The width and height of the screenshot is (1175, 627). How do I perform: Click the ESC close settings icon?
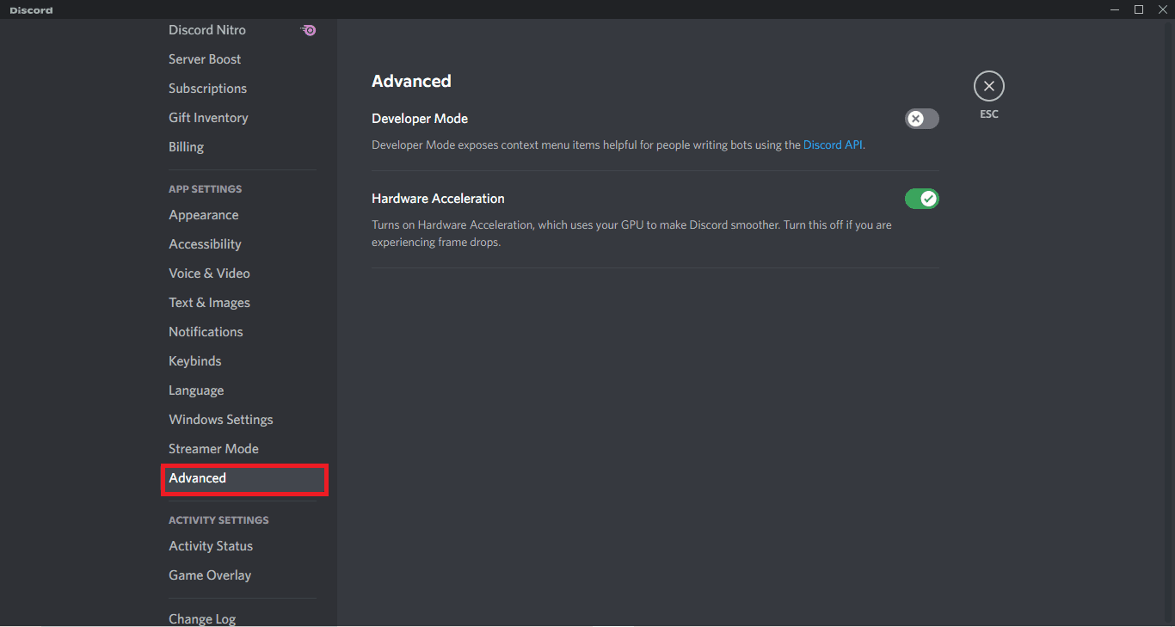pyautogui.click(x=988, y=86)
